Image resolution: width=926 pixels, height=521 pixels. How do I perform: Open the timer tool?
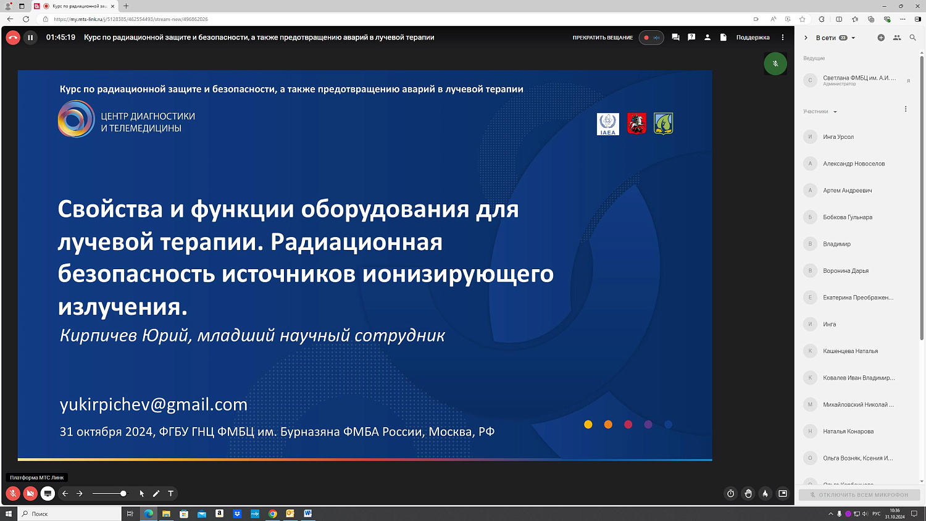[730, 494]
